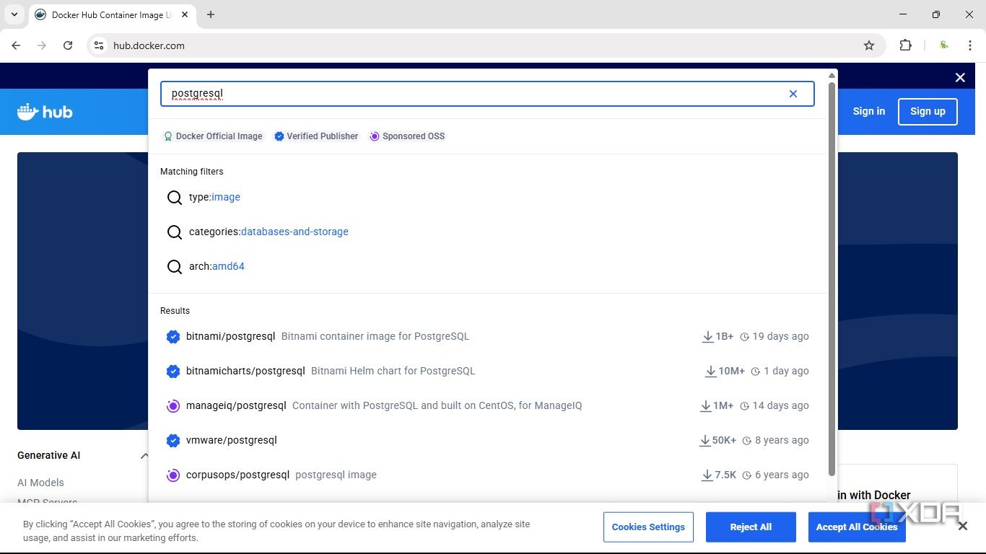Image resolution: width=986 pixels, height=554 pixels.
Task: Reload the page
Action: click(68, 45)
